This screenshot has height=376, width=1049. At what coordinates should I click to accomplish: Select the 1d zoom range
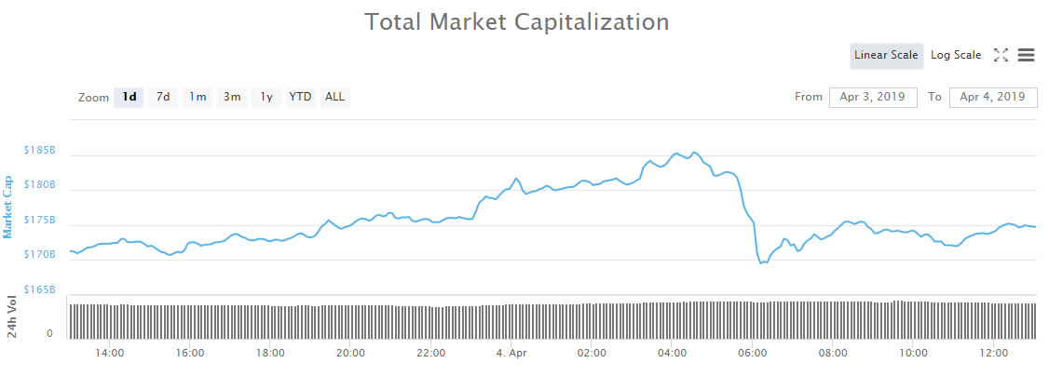[x=129, y=98]
